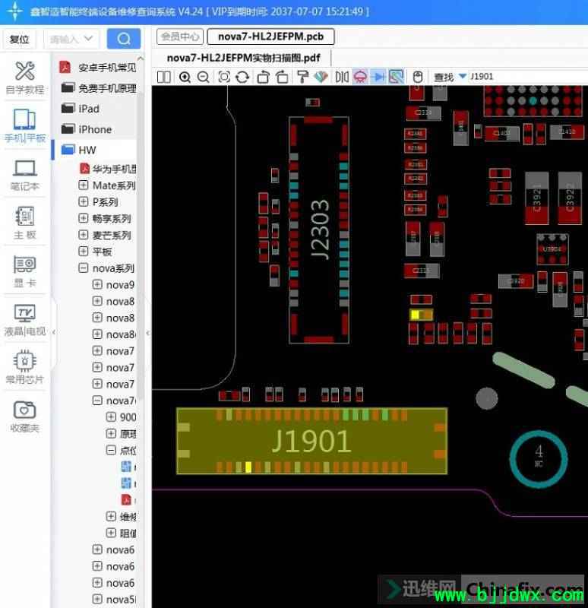The image size is (588, 608).
Task: Expand the nova9 tree node
Action: pos(97,284)
